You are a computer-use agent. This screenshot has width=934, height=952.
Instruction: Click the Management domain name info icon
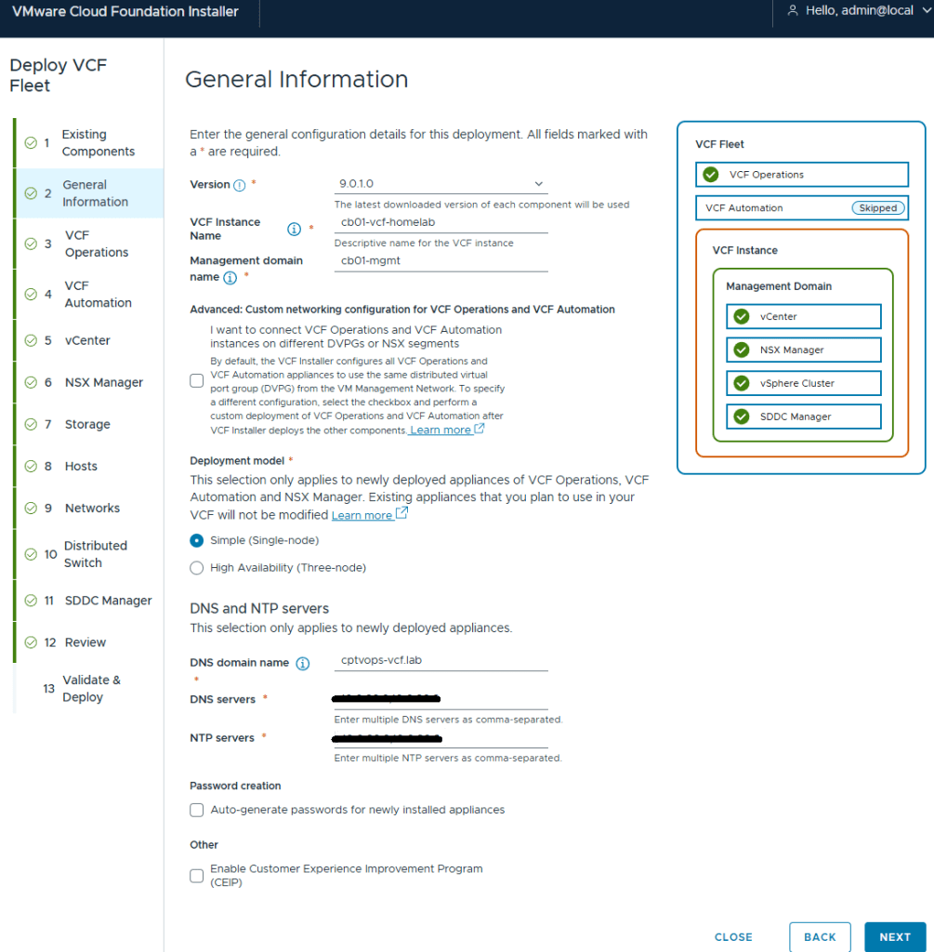point(230,278)
